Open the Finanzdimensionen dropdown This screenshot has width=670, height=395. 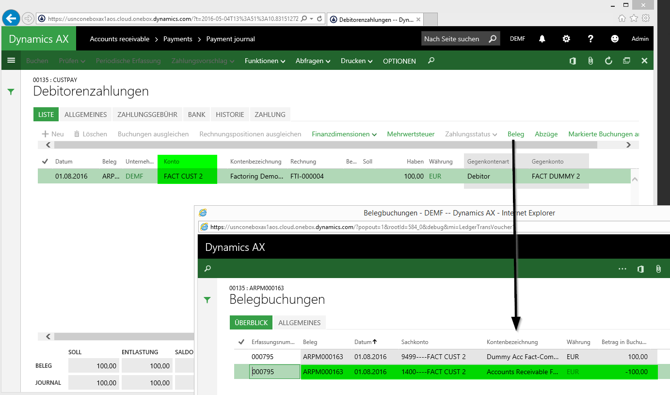point(344,134)
